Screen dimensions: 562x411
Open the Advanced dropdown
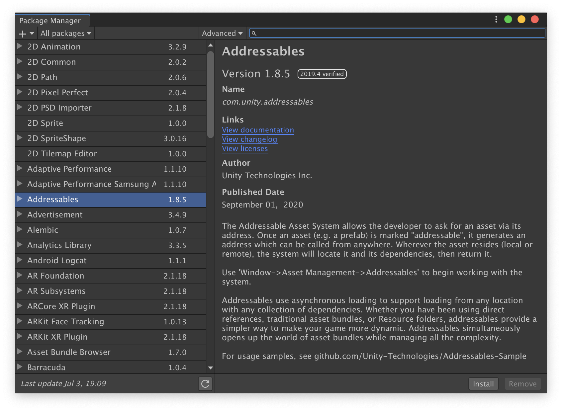222,33
